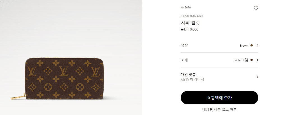Click the CUSTOMIZABLE label

tap(192, 16)
